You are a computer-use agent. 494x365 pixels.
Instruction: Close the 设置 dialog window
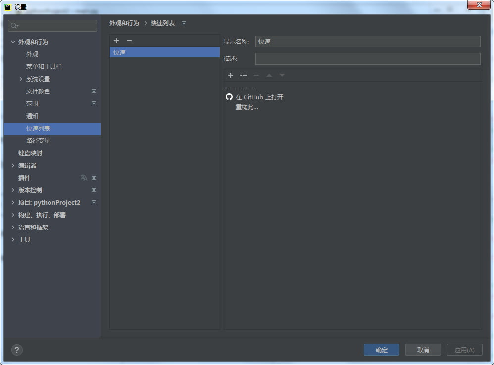point(479,5)
